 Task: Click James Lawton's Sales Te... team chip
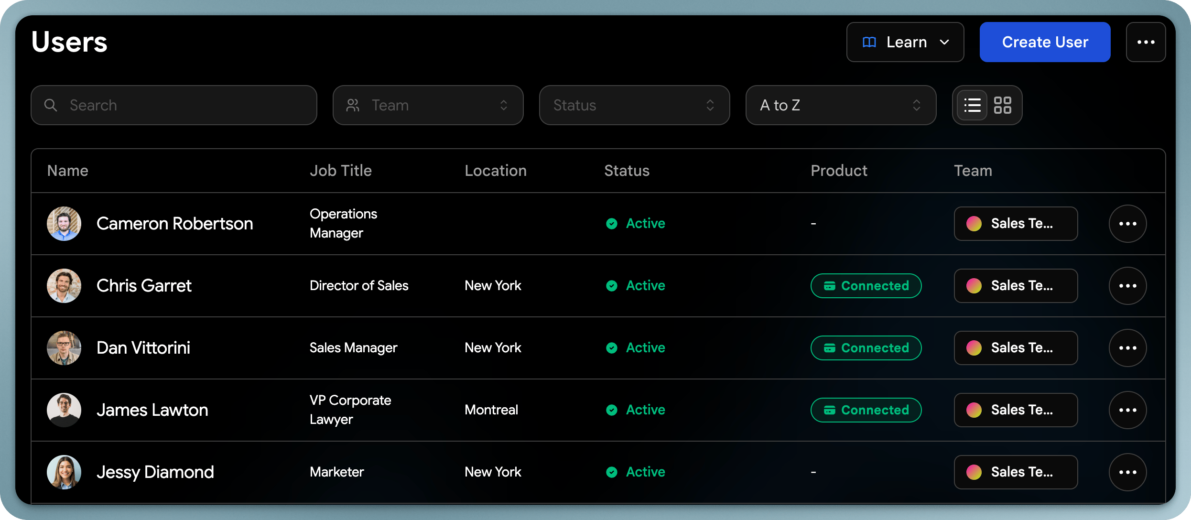tap(1016, 410)
